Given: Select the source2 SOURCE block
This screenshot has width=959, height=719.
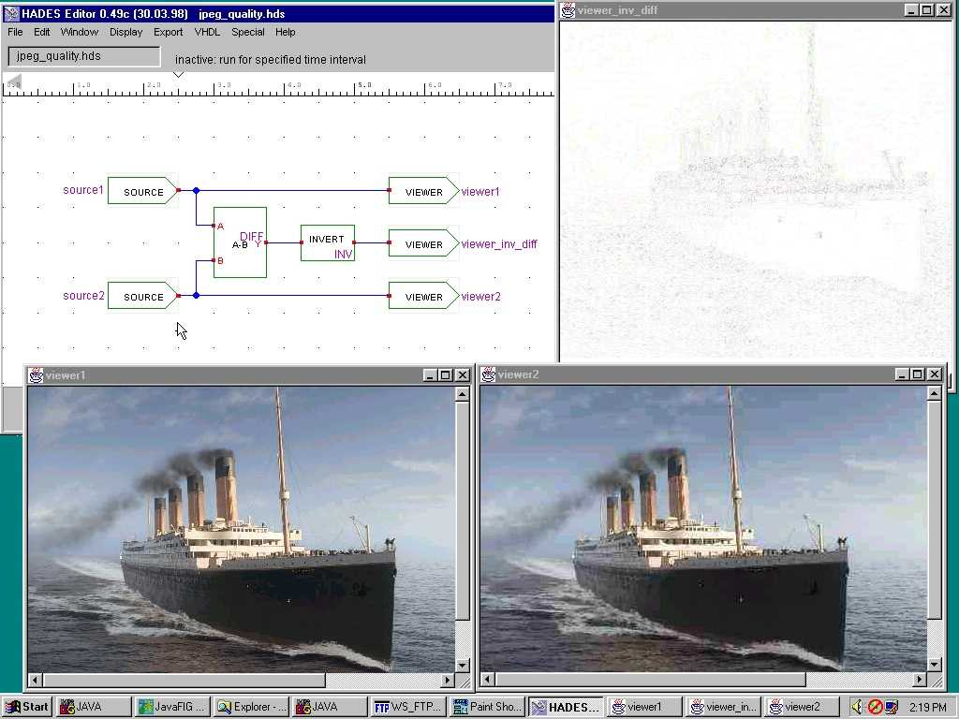Looking at the screenshot, I should click(142, 296).
